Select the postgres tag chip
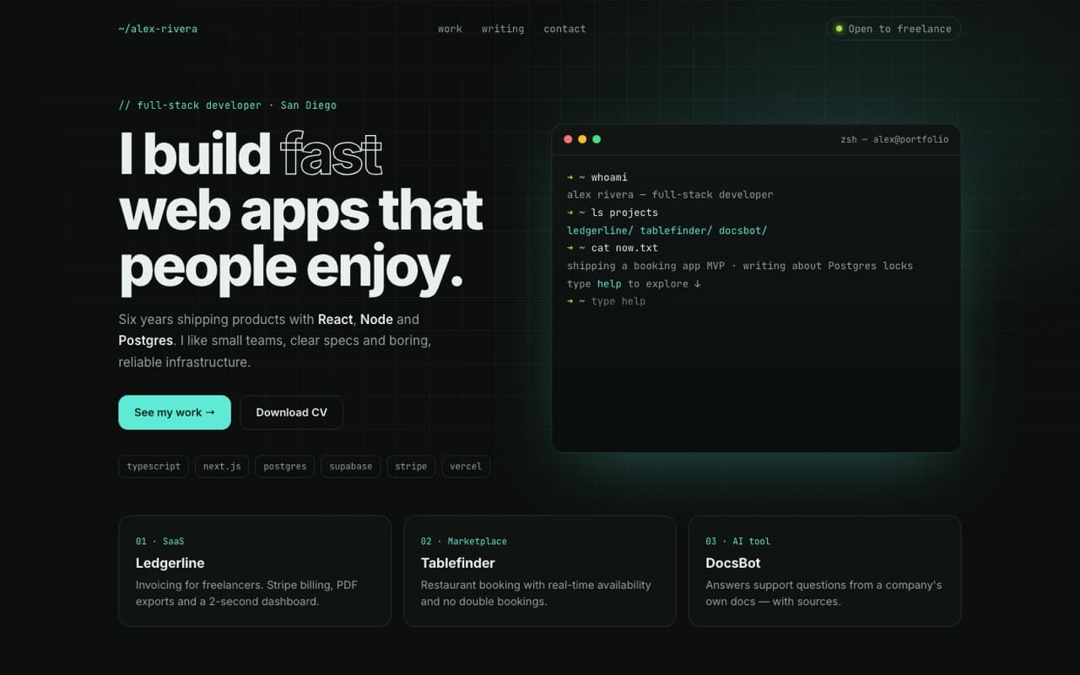This screenshot has height=675, width=1080. point(285,467)
